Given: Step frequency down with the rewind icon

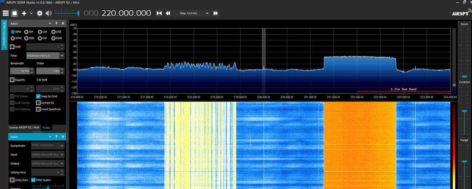Looking at the screenshot, I should 168,13.
